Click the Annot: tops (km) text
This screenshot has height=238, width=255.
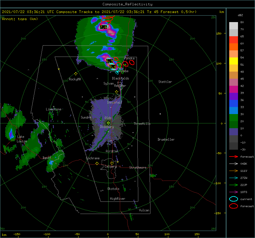(x=20, y=19)
